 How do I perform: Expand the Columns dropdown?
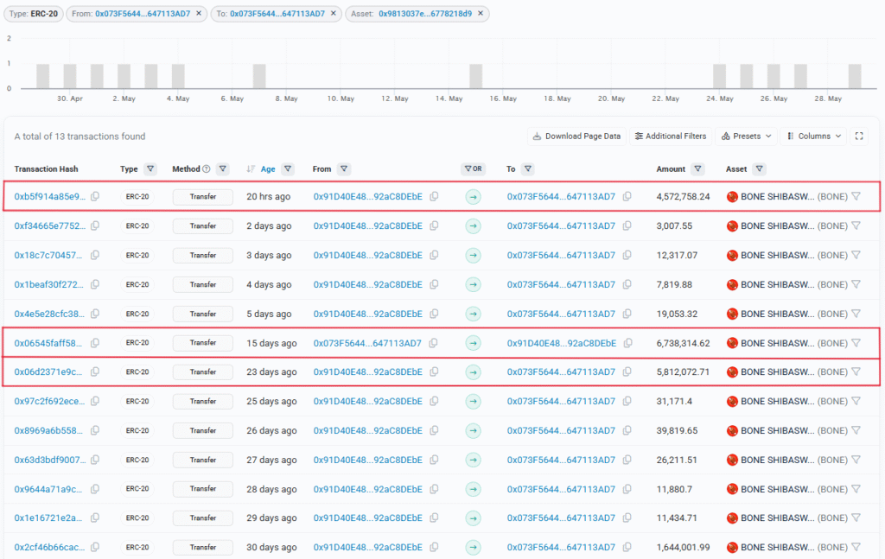click(813, 136)
